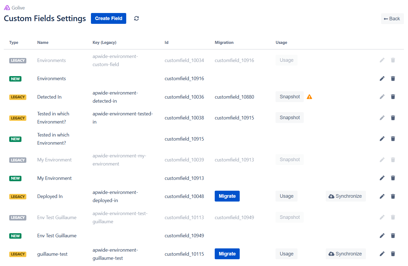Image resolution: width=408 pixels, height=266 pixels.
Task: Synchronize the guillaume-test custom field
Action: click(x=345, y=254)
